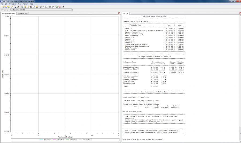The width and height of the screenshot is (241, 143).
Task: Switch residuals to MAX mode icon
Action: click(x=59, y=7)
